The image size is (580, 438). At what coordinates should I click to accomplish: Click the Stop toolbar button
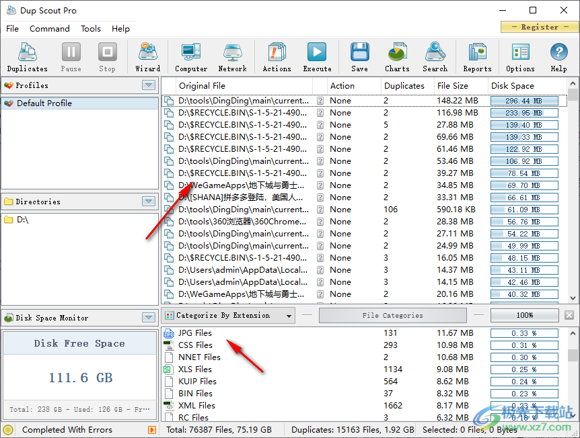coord(107,57)
